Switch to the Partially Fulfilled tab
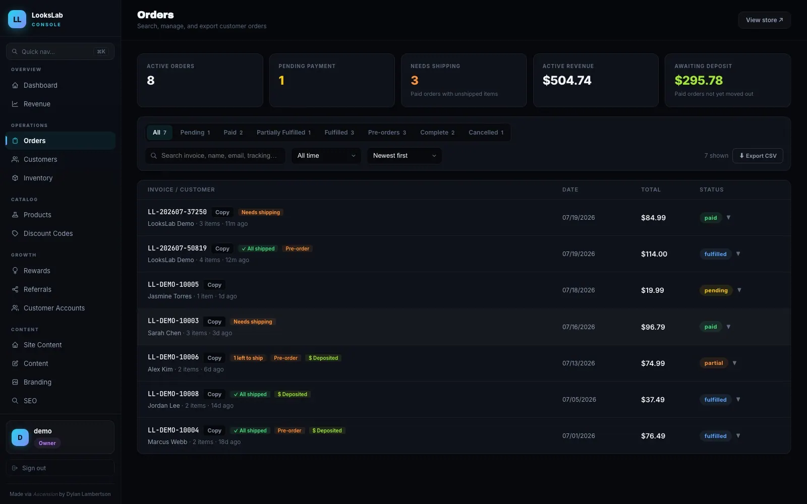This screenshot has width=807, height=504. click(x=283, y=133)
